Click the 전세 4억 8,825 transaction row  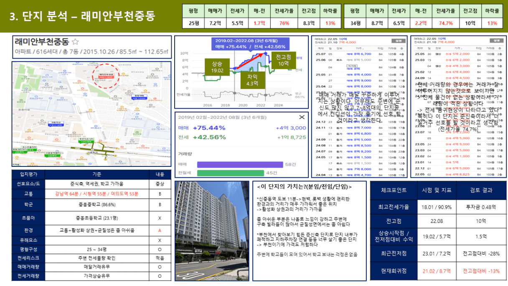459,174
